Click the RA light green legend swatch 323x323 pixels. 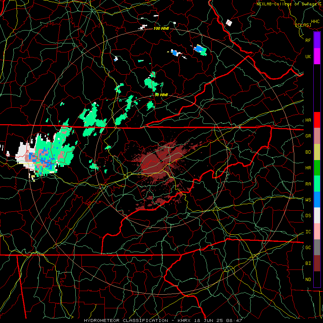317,184
